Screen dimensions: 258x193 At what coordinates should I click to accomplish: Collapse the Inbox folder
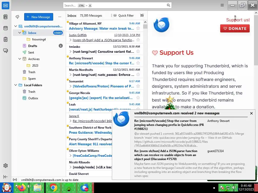20,33
